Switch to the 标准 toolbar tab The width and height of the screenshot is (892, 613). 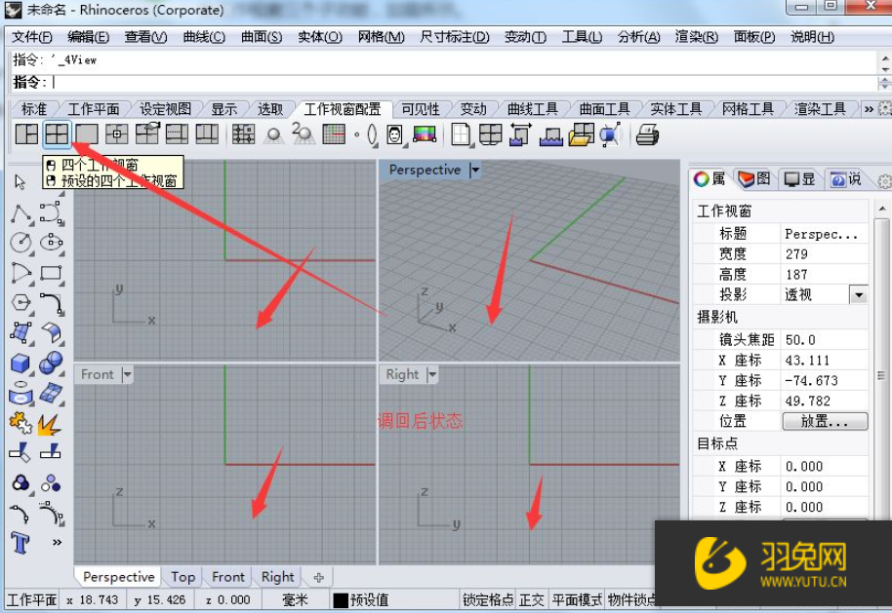click(33, 108)
